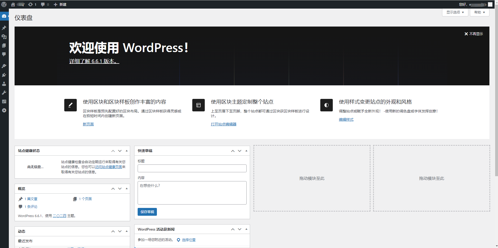Open 1 个页面 link
Viewport: 498px width, 248px height.
point(85,199)
